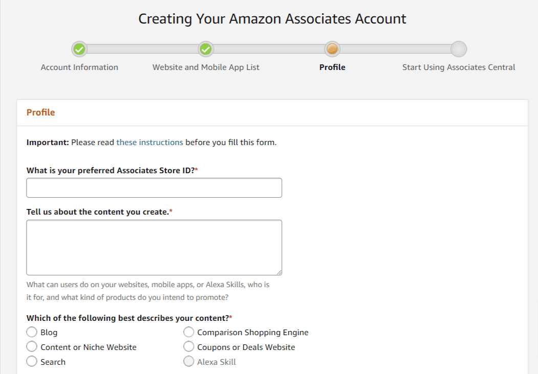Select the Search content option
The height and width of the screenshot is (374, 538).
(31, 361)
